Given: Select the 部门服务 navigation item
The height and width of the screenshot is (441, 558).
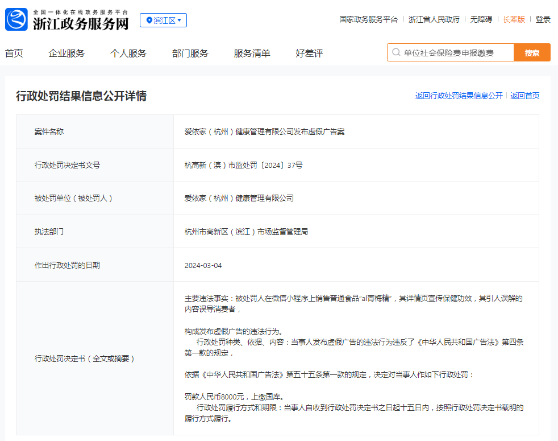Looking at the screenshot, I should click(x=190, y=53).
